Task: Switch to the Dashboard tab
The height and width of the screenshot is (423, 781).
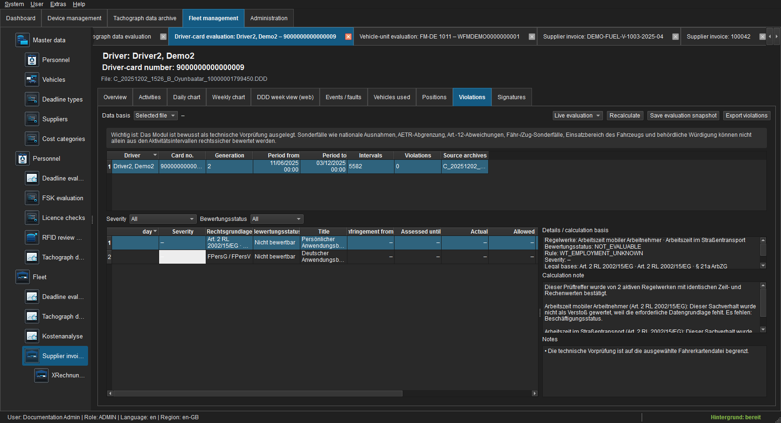Action: click(x=21, y=18)
